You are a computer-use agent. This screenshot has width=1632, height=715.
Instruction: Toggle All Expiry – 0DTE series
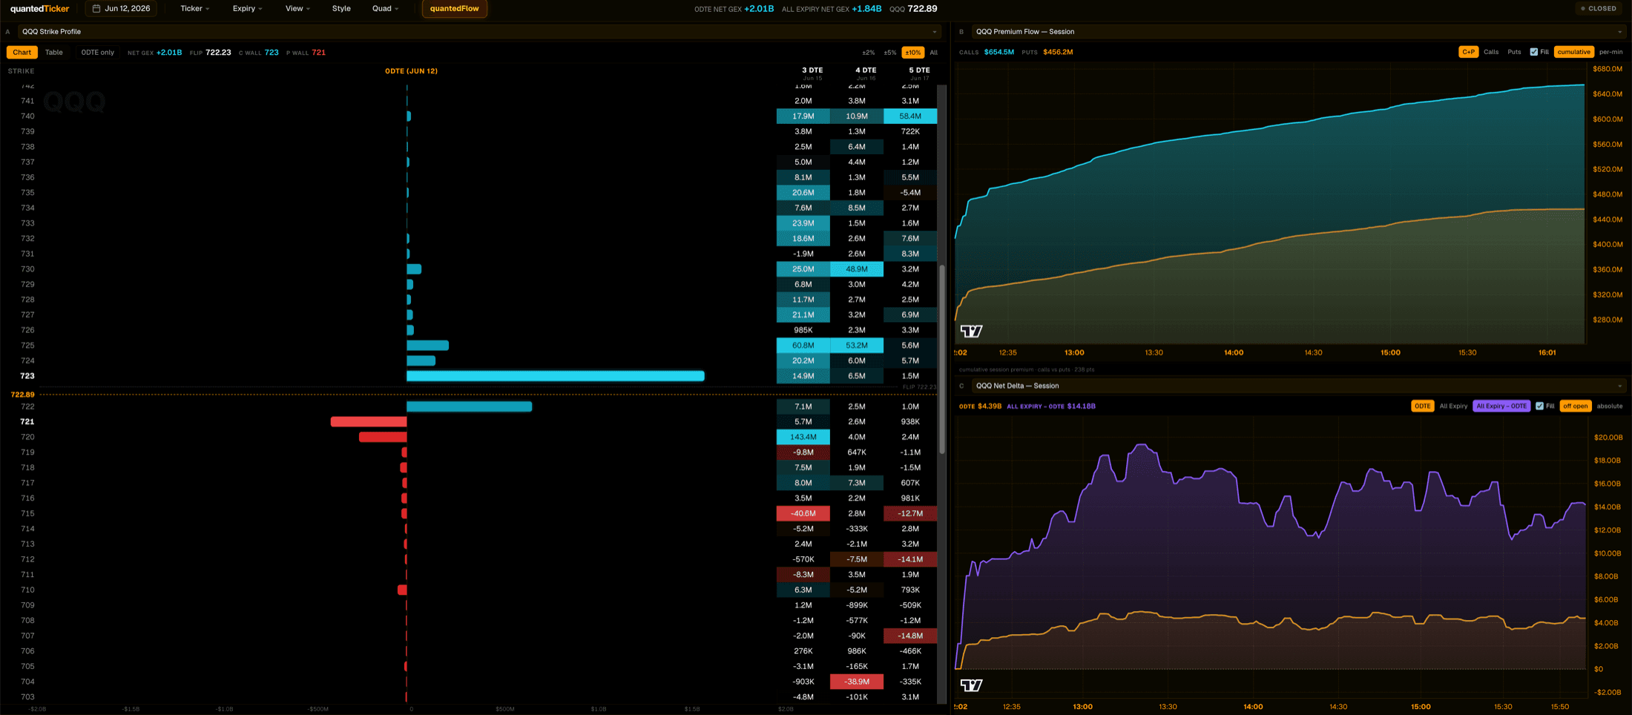(x=1501, y=406)
